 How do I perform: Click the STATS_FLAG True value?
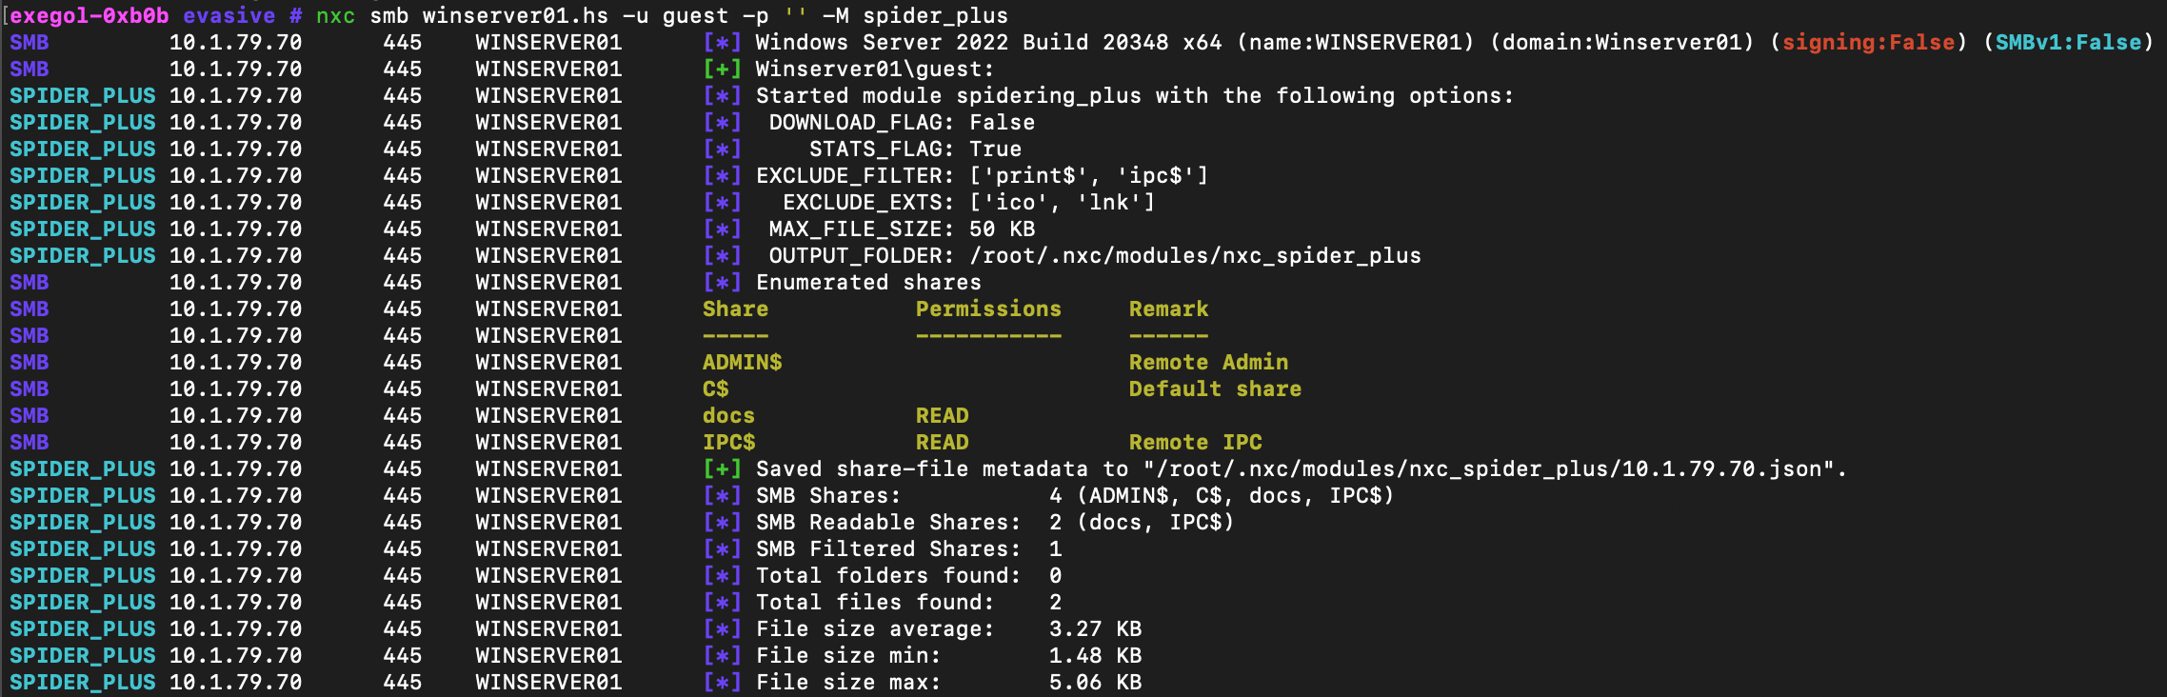tap(995, 149)
